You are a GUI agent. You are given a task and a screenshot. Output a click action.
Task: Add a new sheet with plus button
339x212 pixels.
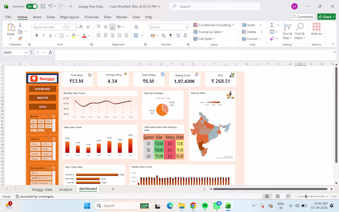pos(112,189)
